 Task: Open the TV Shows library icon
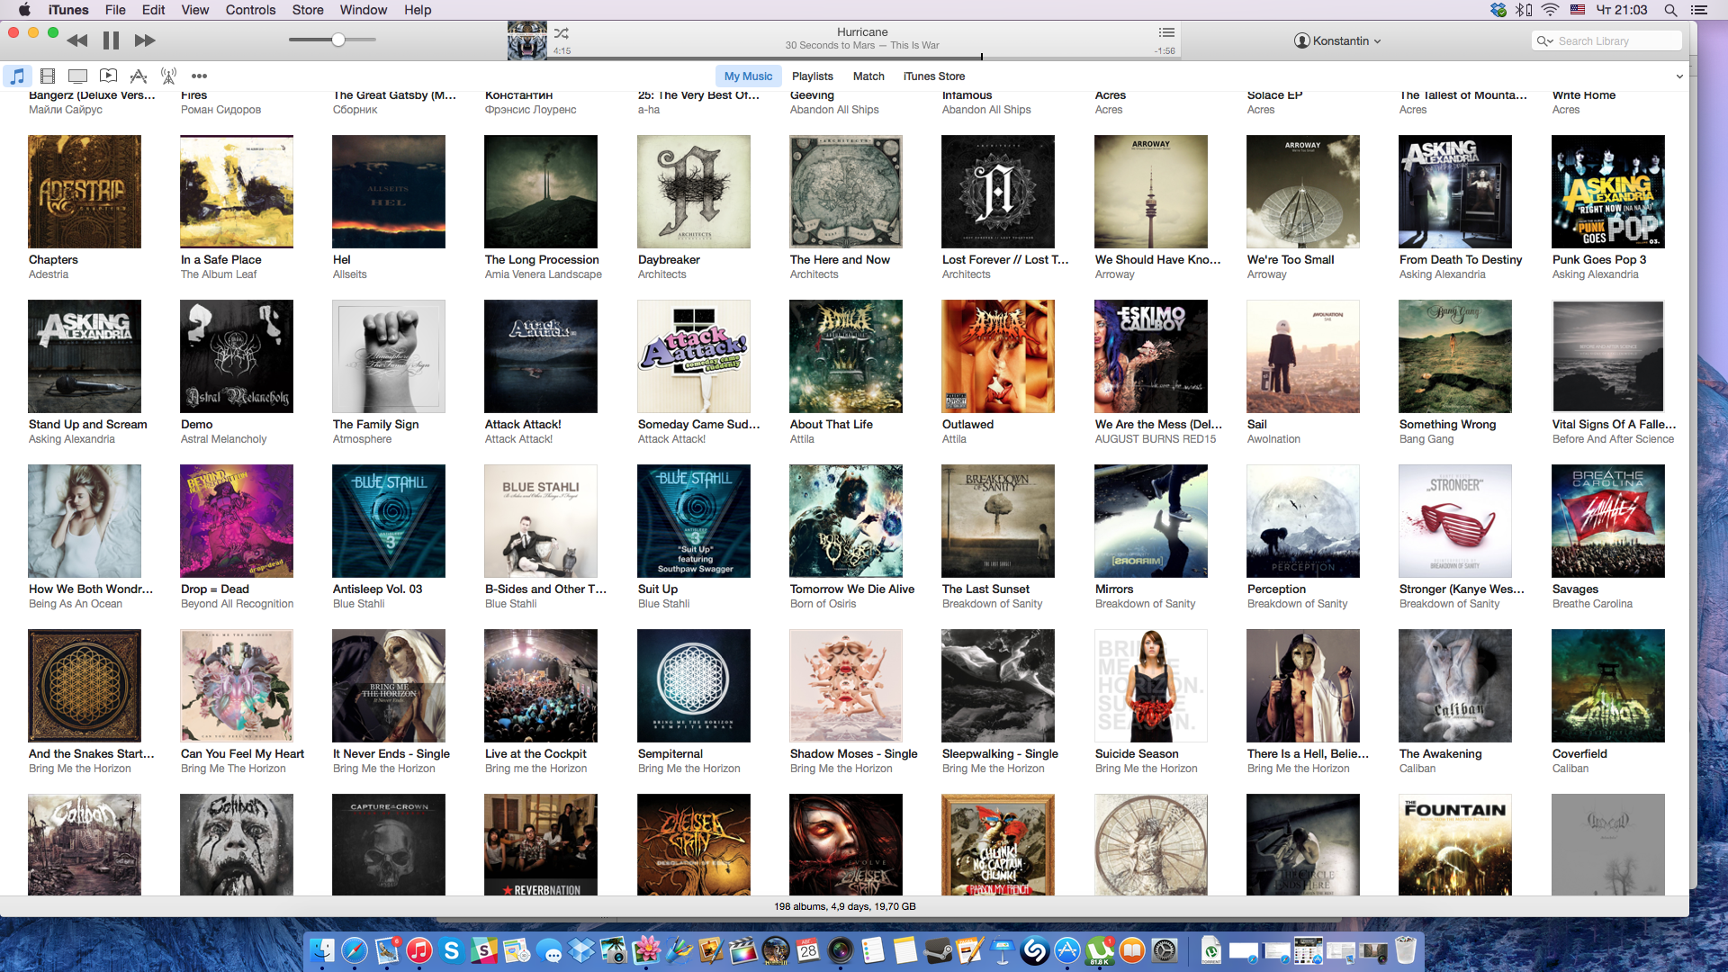coord(78,76)
